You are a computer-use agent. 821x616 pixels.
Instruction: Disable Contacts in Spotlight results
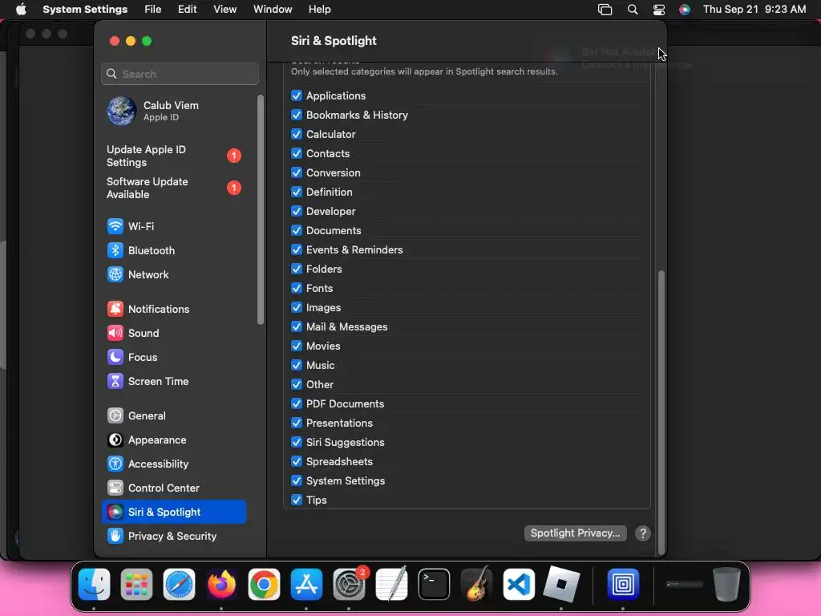pos(297,153)
